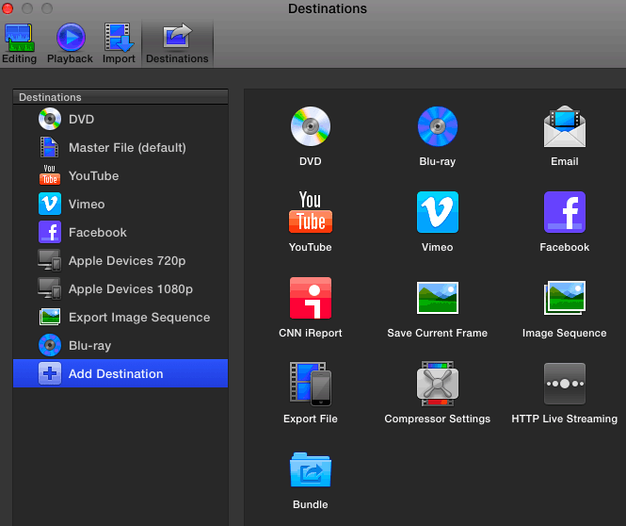Click the Export File icon
This screenshot has width=626, height=526.
coord(311,384)
